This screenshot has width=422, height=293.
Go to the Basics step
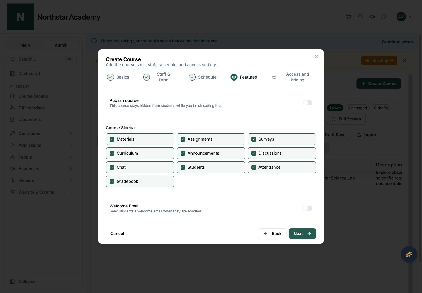tap(118, 77)
